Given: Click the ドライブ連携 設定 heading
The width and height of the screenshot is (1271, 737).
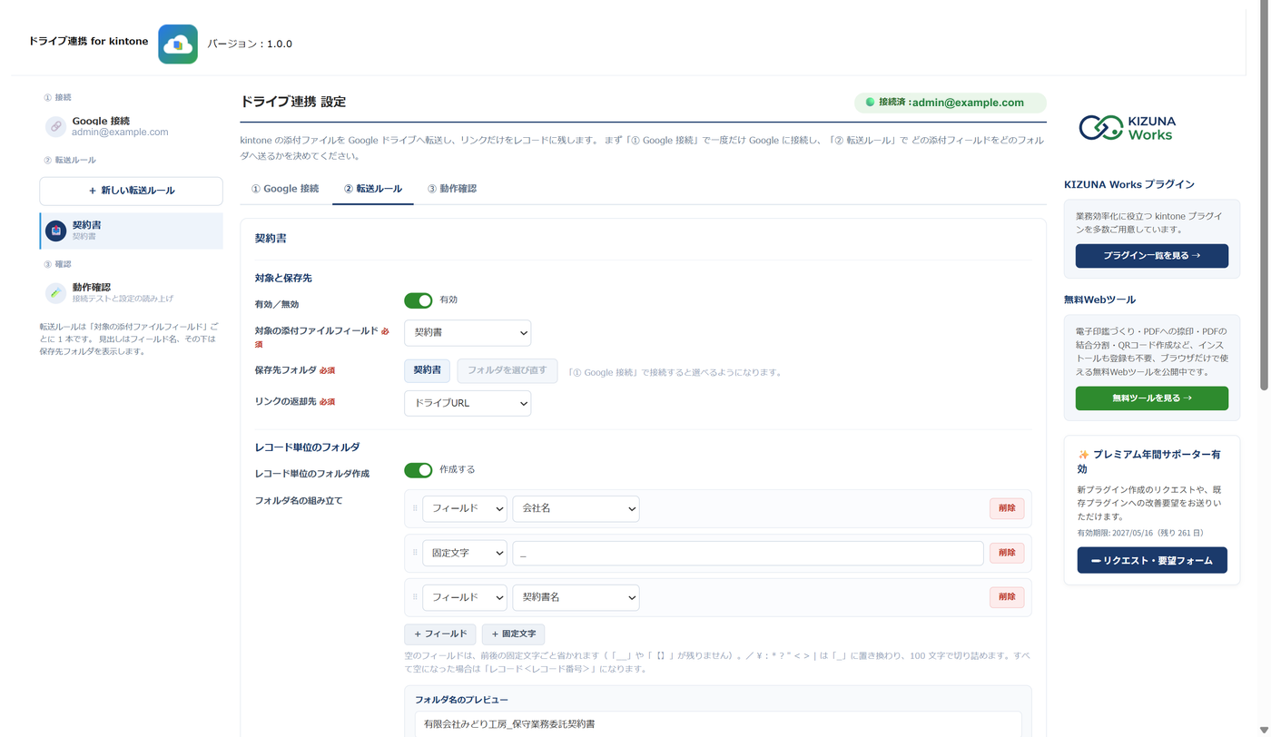Looking at the screenshot, I should (292, 102).
